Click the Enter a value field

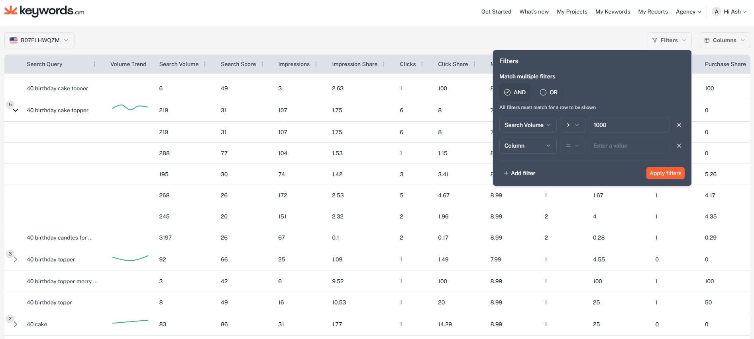pos(629,146)
